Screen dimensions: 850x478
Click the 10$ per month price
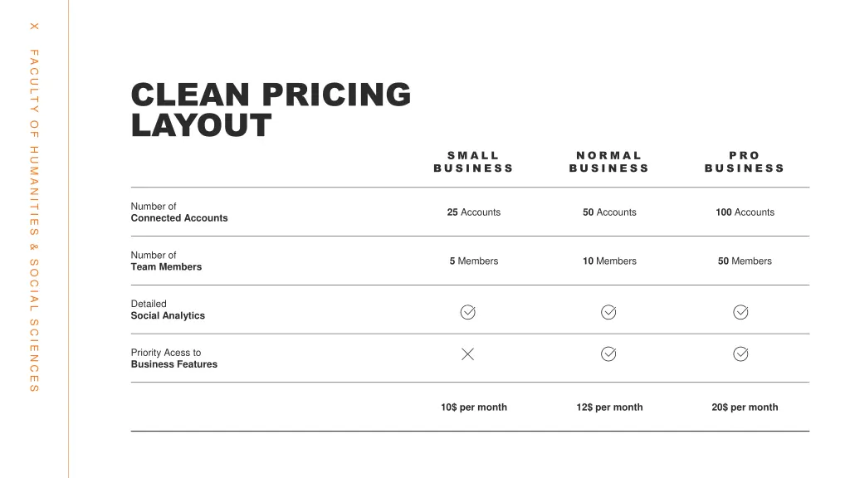[474, 407]
